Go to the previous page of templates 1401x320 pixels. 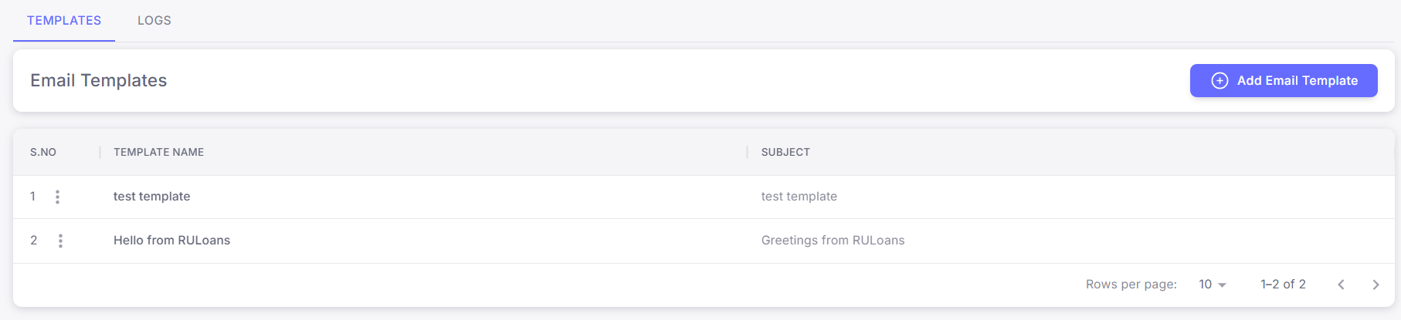coord(1341,285)
